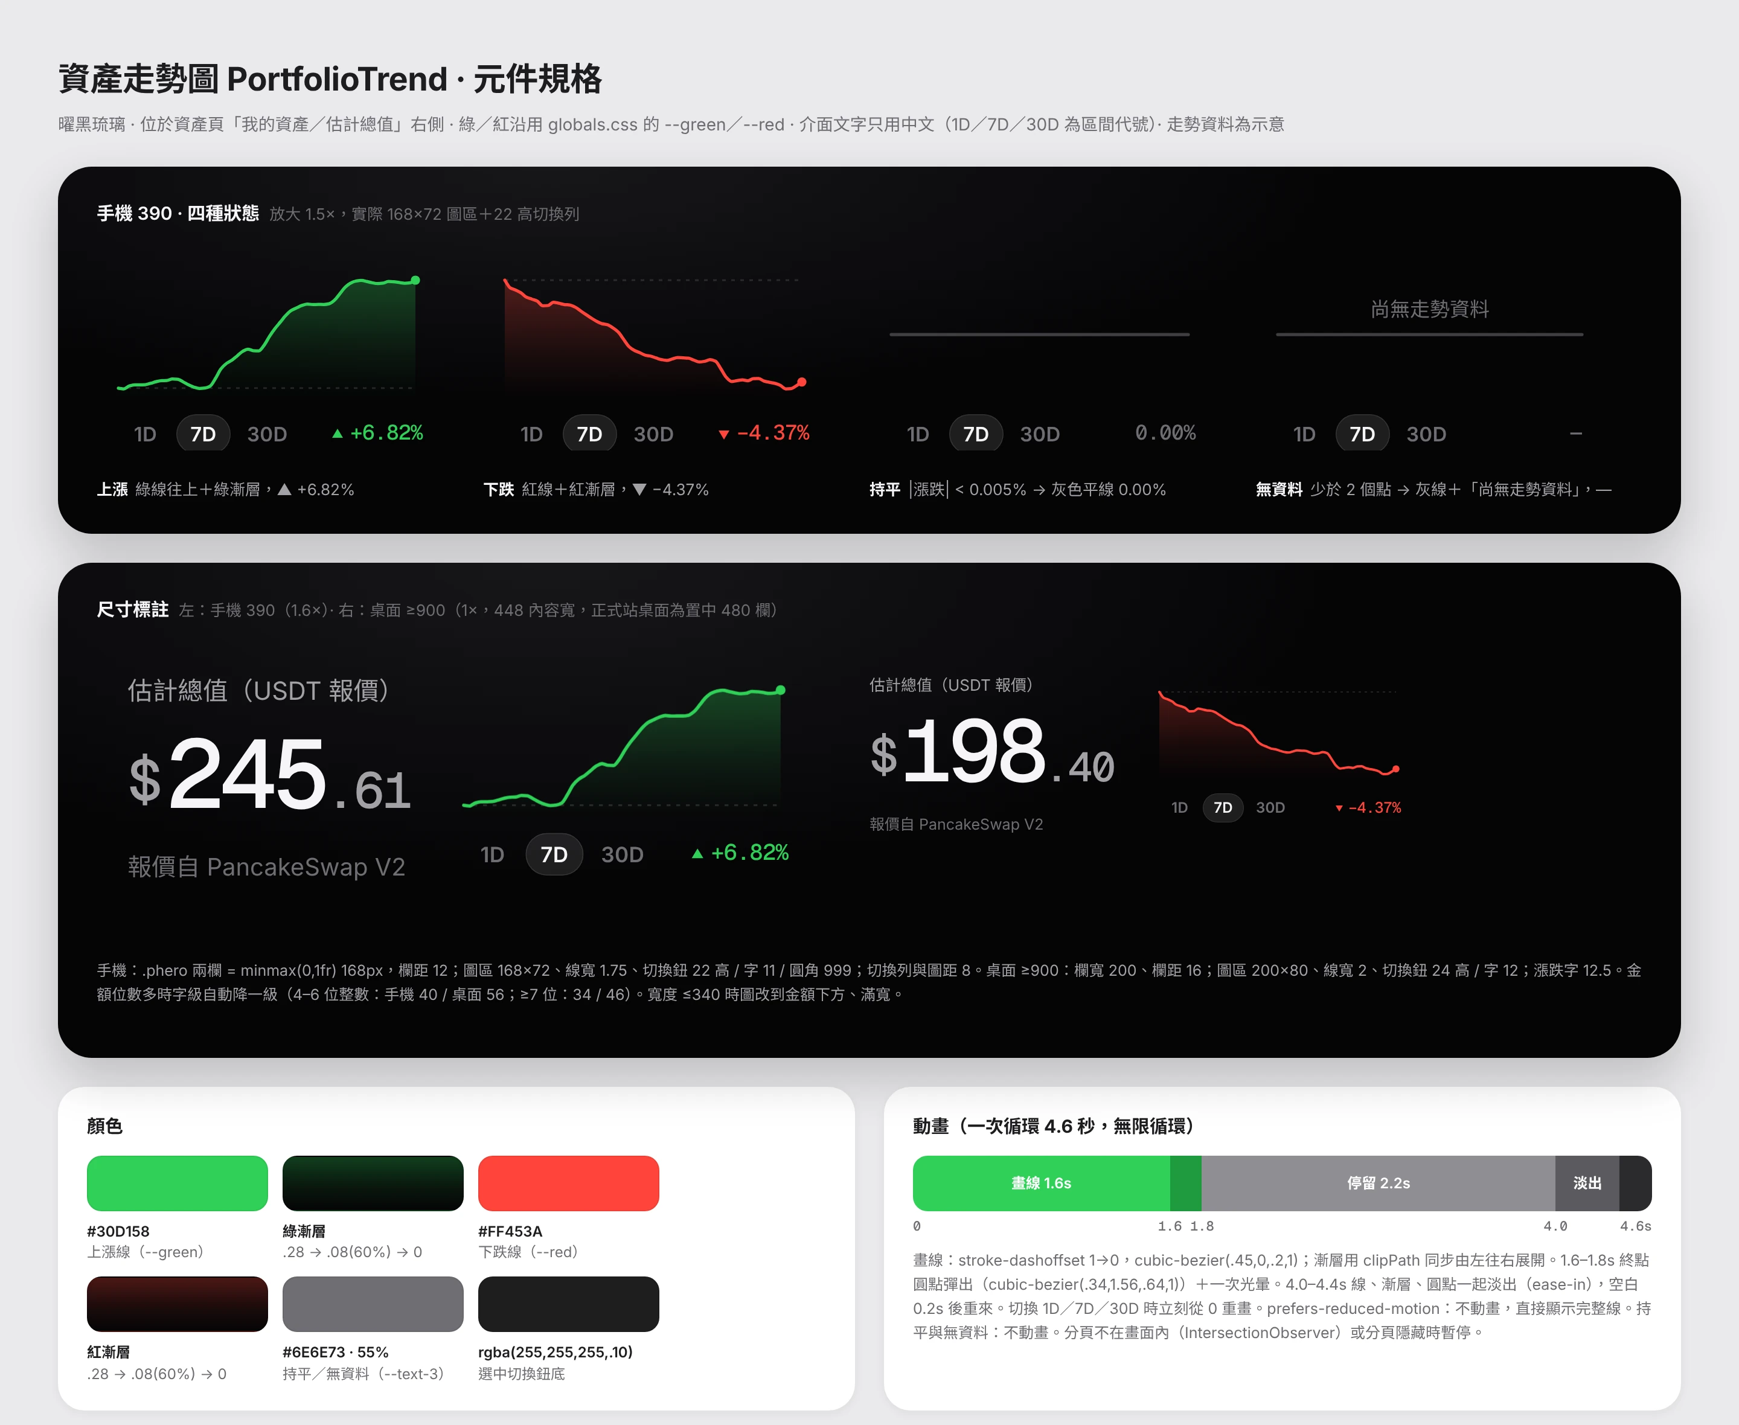Click the +6.82% value in the 四種狀態 panel
The image size is (1739, 1425).
(x=379, y=432)
